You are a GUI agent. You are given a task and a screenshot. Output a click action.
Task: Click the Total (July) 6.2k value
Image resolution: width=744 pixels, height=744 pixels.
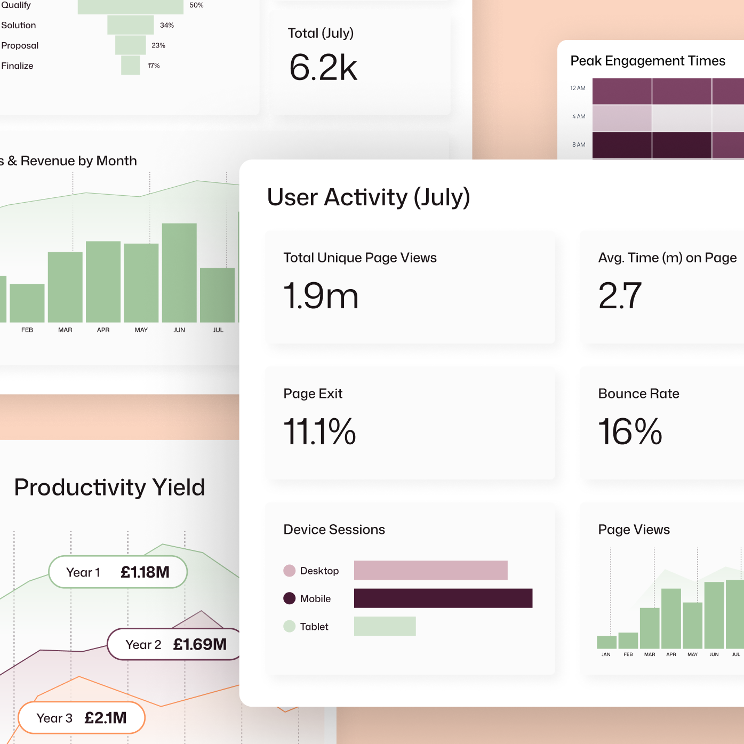pyautogui.click(x=323, y=68)
